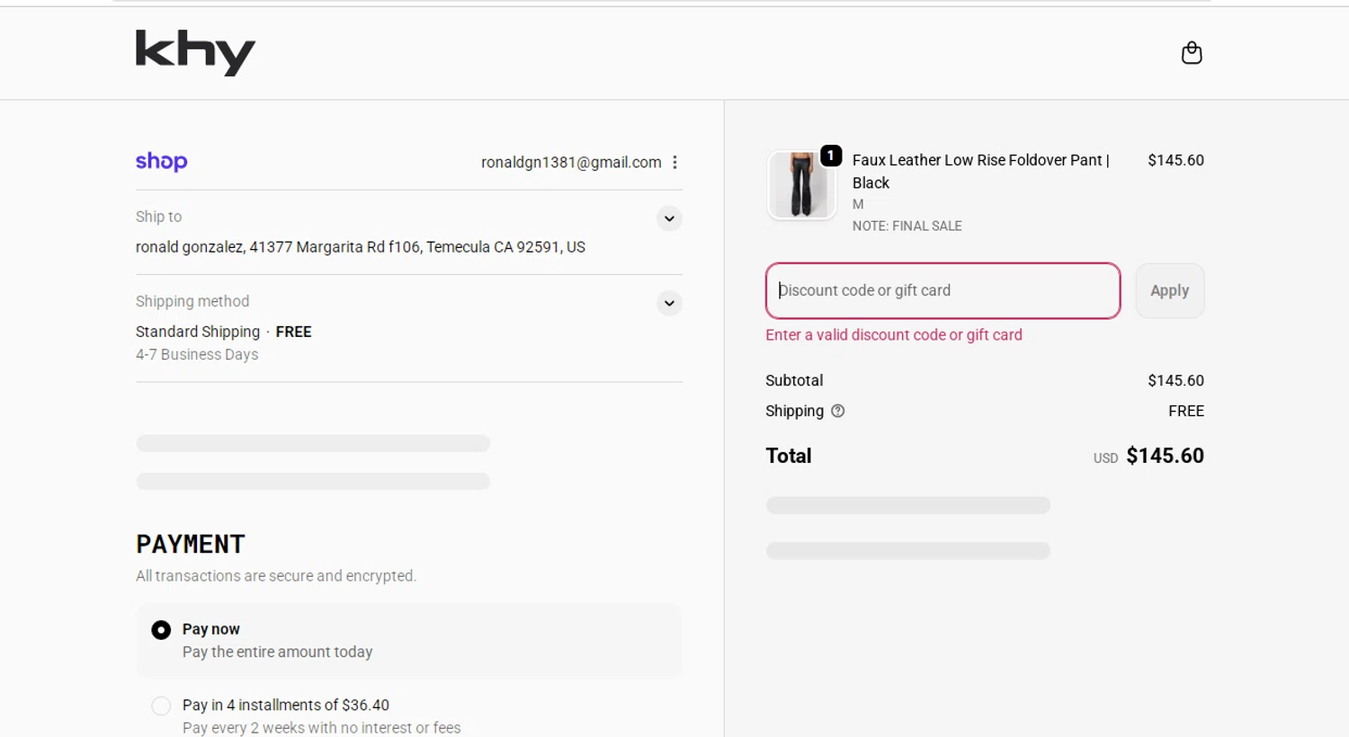Click the Apply discount button
Viewport: 1349px width, 737px height.
tap(1169, 290)
